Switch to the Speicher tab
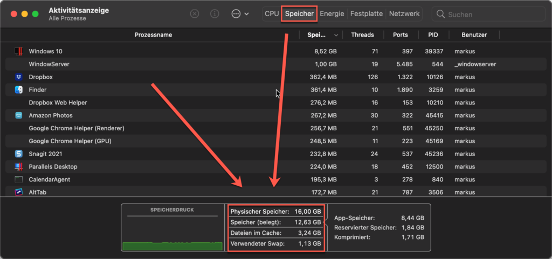 [299, 13]
